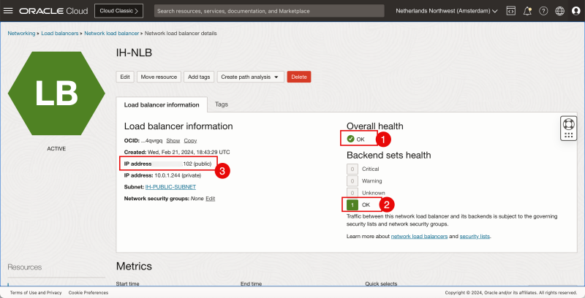Open the user profile avatar
Viewport: 585px width, 298px height.
click(x=575, y=12)
